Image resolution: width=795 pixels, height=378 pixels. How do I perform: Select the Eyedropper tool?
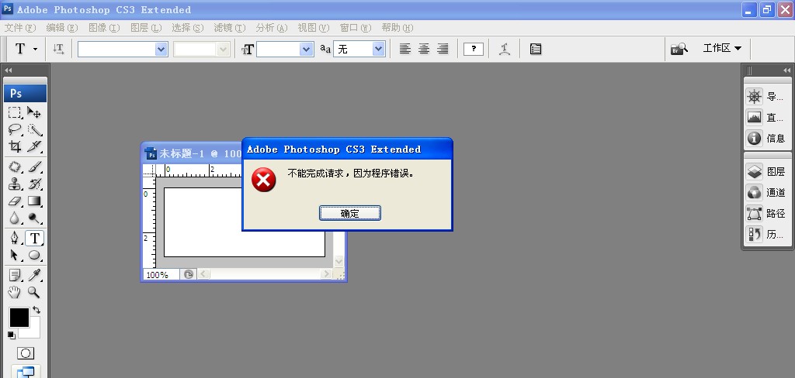tap(34, 275)
